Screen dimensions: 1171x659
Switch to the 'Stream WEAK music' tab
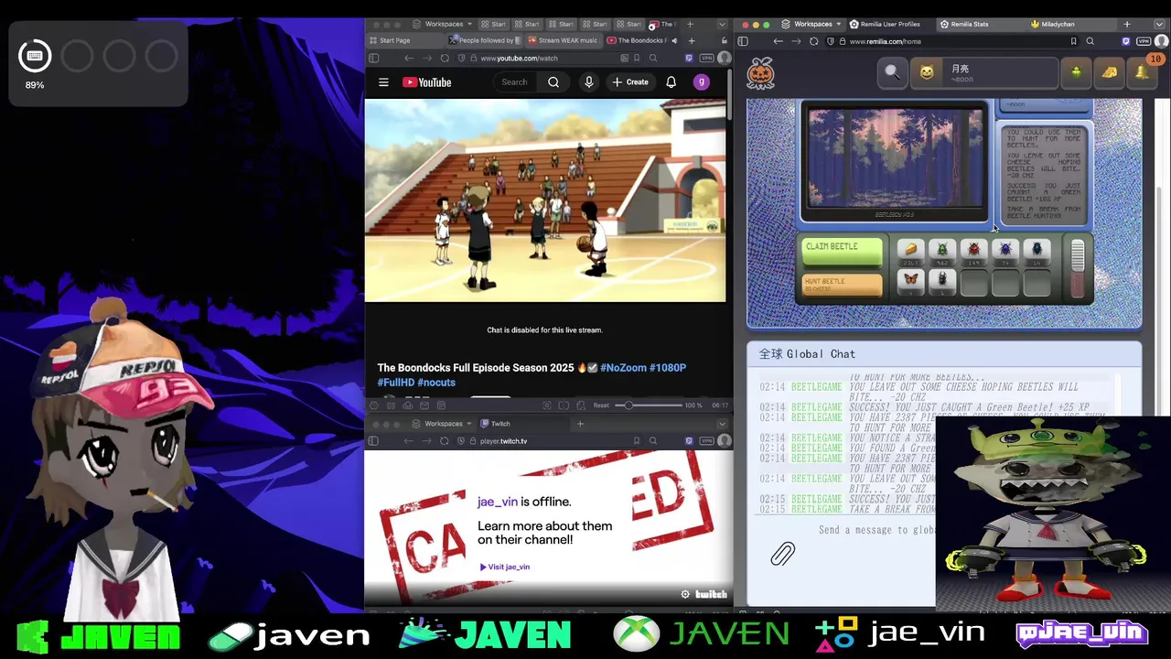564,40
